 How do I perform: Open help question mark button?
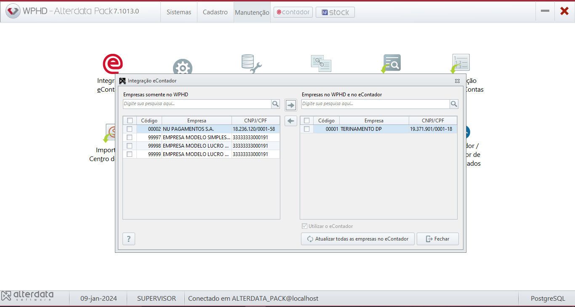pyautogui.click(x=129, y=239)
